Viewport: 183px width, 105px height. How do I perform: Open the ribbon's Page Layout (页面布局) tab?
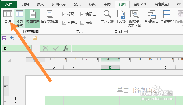59,4
